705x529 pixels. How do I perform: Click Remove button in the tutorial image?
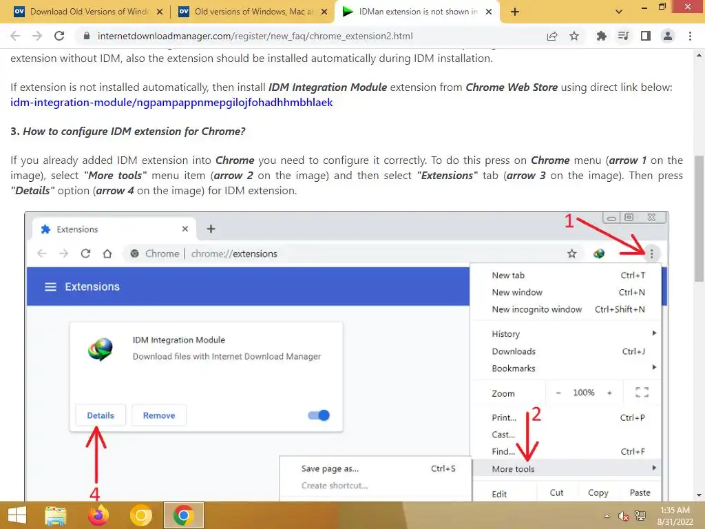coord(159,415)
